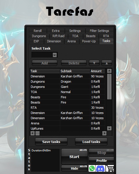Image resolution: width=139 pixels, height=174 pixels.
Task: Open the Profile button
Action: 101,161
